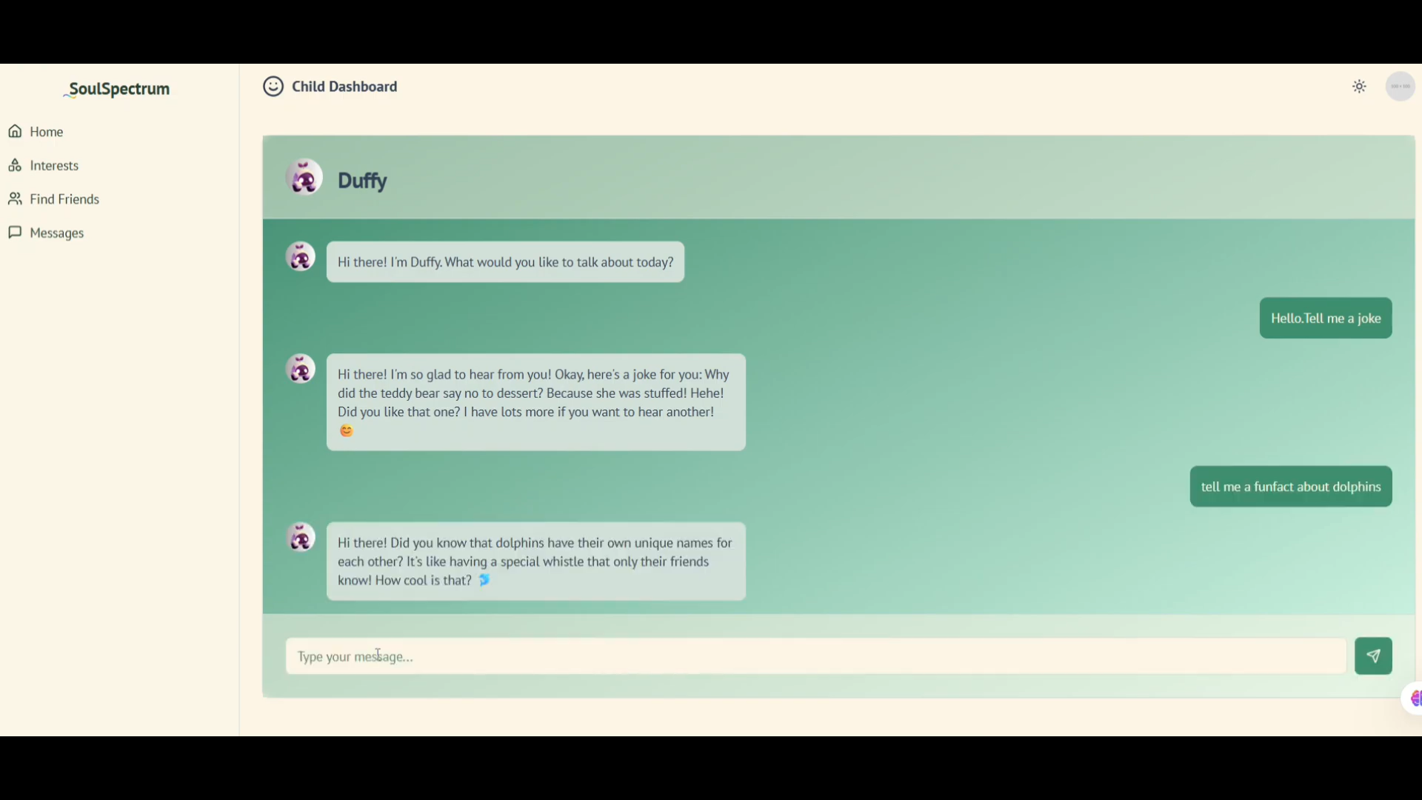Toggle the sun light/dark theme icon

(x=1359, y=87)
